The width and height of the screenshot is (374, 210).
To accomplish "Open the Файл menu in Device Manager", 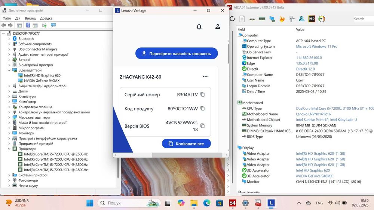I will coord(7,18).
